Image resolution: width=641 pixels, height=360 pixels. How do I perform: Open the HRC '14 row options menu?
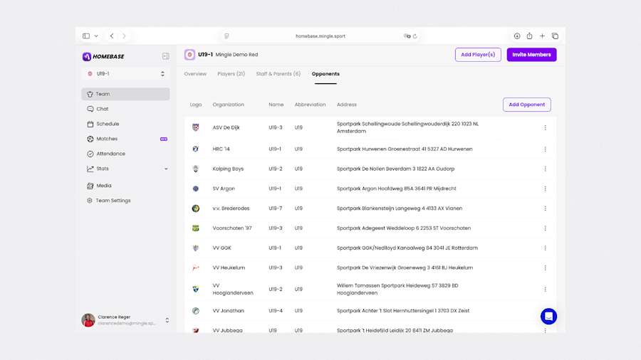[545, 149]
